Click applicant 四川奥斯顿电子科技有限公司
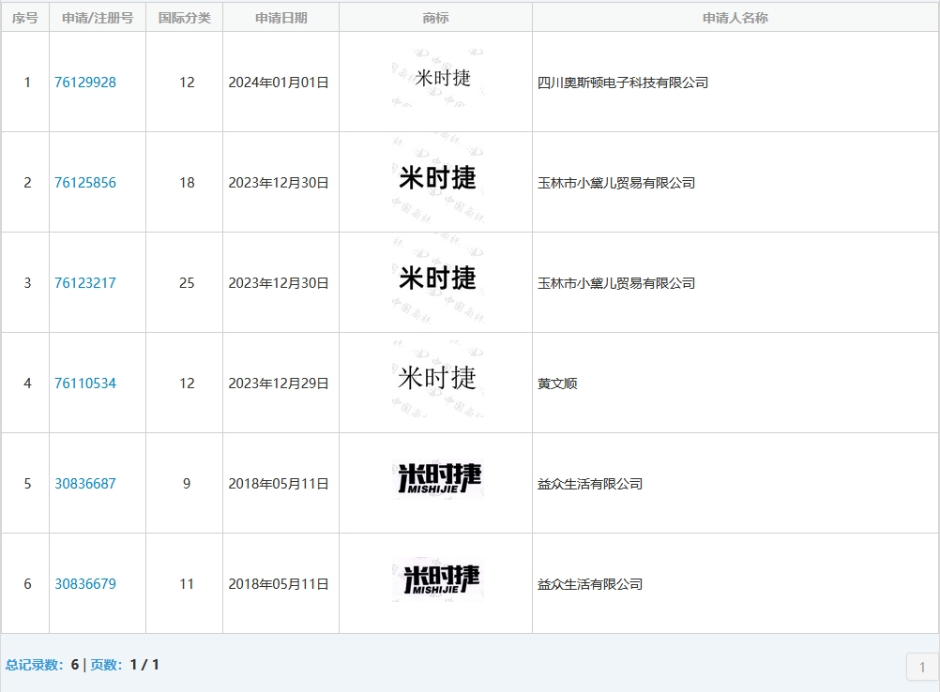940x692 pixels. [x=623, y=83]
